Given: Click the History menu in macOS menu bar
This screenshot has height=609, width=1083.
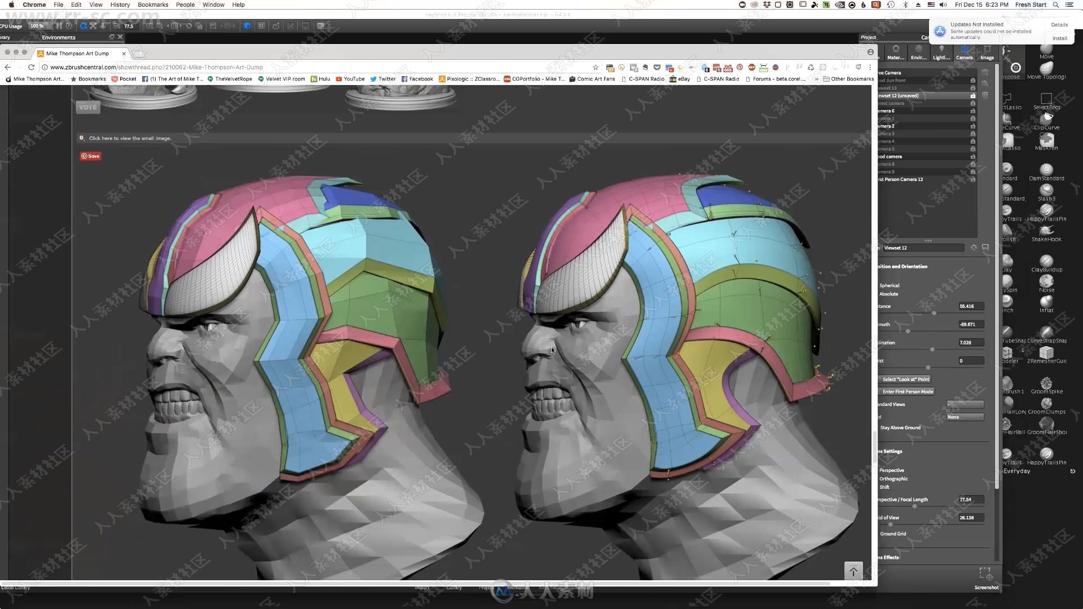Looking at the screenshot, I should [x=121, y=5].
